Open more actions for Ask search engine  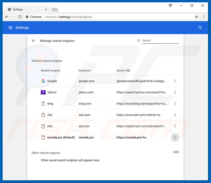tap(175, 115)
